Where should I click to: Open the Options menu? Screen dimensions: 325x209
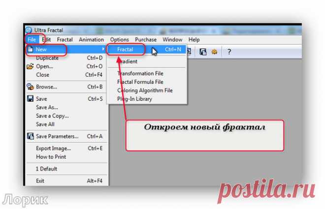click(x=120, y=40)
